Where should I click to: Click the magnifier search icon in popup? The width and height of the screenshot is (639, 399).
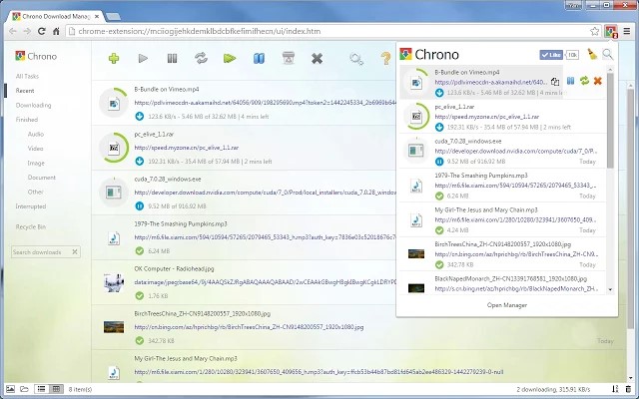click(608, 54)
